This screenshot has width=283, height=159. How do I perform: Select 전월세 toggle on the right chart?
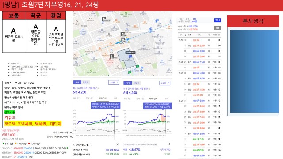pyautogui.click(x=136, y=83)
